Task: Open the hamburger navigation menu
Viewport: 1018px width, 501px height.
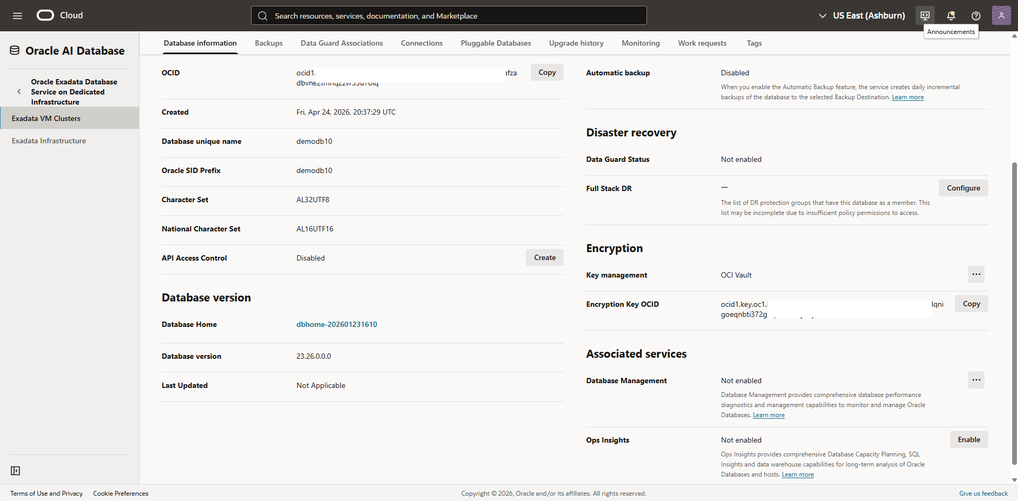Action: click(18, 16)
